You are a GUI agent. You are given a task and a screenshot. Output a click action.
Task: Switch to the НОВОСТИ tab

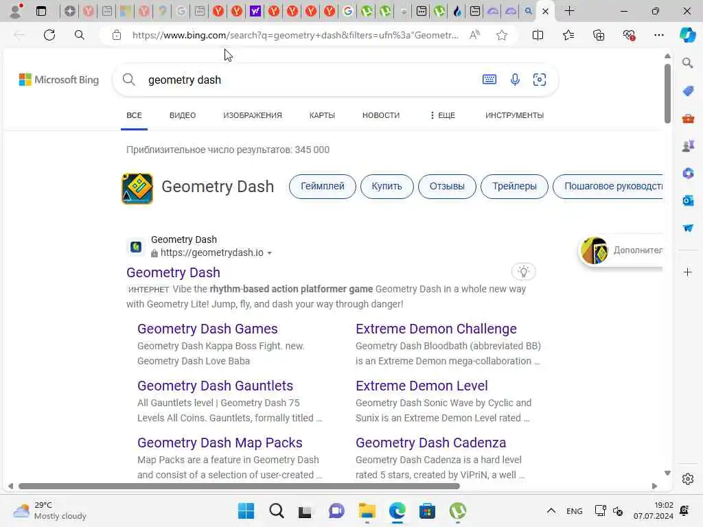(x=380, y=115)
